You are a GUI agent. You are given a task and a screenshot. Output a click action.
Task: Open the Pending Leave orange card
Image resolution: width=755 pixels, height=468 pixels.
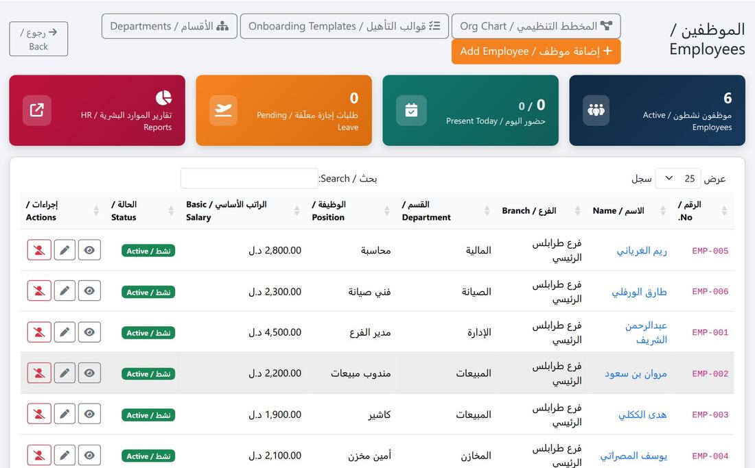(283, 110)
